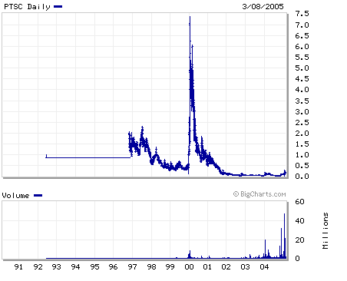The image size is (347, 281).
Task: Click the tallest volume bar near 2005
Action: (284, 236)
